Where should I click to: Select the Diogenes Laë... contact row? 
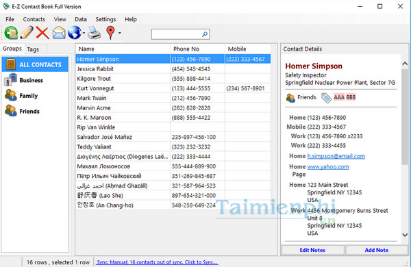[173, 156]
